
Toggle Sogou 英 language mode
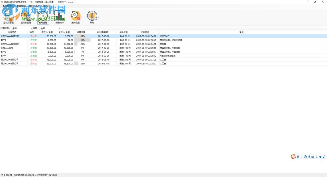[298, 157]
